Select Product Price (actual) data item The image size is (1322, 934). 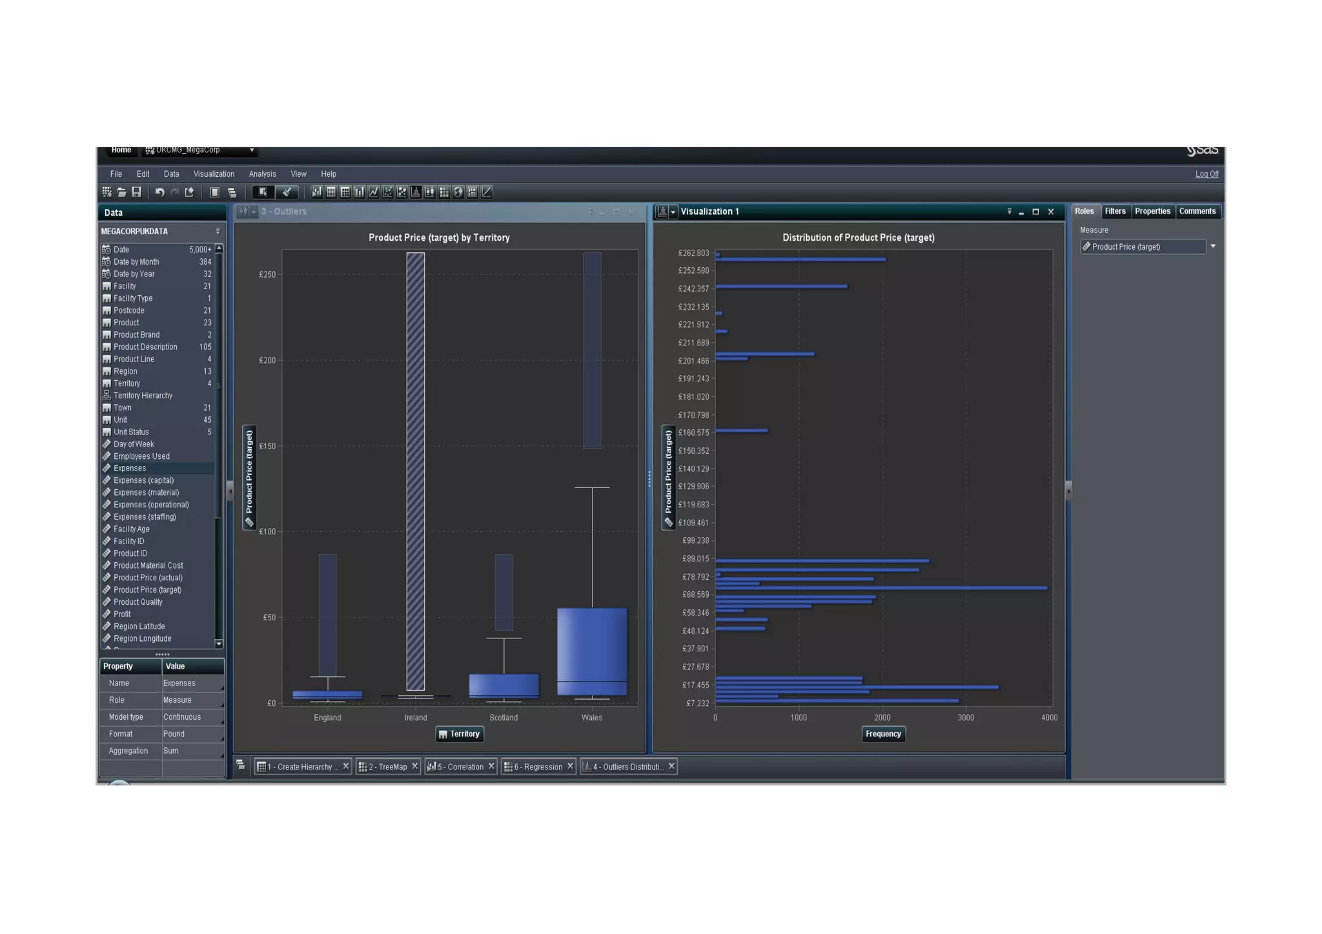click(148, 578)
